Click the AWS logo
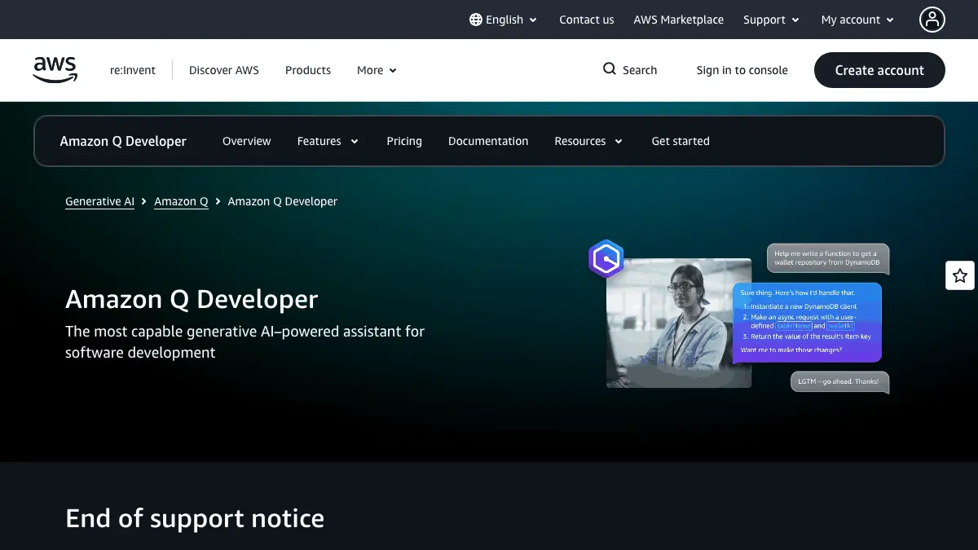978x550 pixels. (x=55, y=70)
